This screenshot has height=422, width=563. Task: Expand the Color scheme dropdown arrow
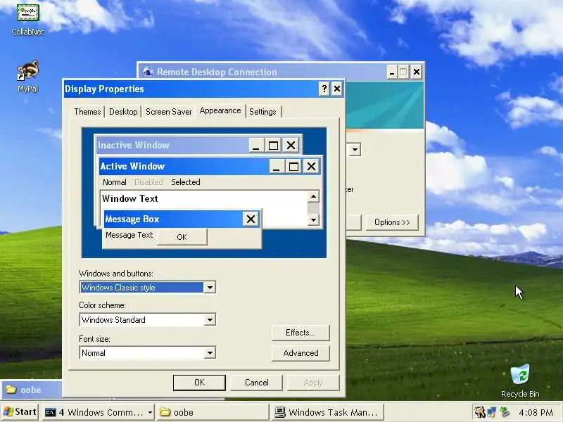pyautogui.click(x=209, y=320)
